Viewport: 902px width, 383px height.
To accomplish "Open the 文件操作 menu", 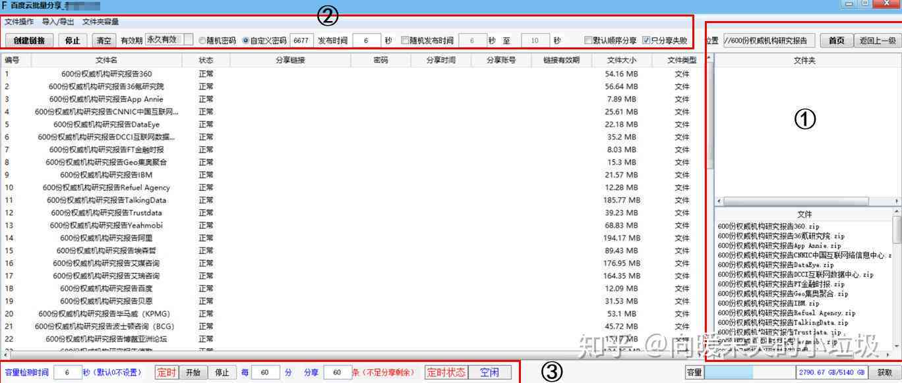I will coord(19,22).
